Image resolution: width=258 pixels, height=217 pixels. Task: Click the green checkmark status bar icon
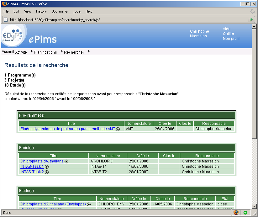245,213
